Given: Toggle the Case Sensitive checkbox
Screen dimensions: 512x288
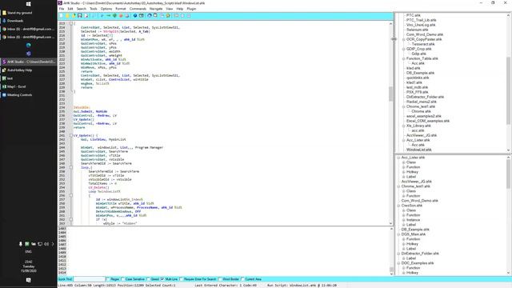Looking at the screenshot, I should pos(122,279).
